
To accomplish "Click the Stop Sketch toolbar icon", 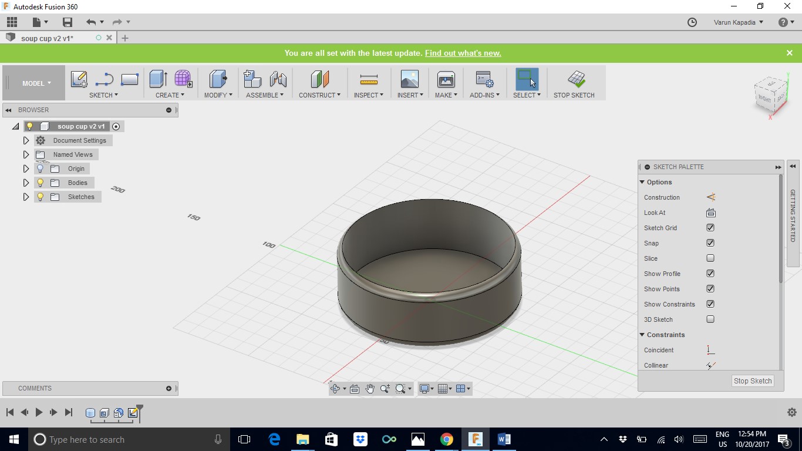I will click(x=576, y=79).
